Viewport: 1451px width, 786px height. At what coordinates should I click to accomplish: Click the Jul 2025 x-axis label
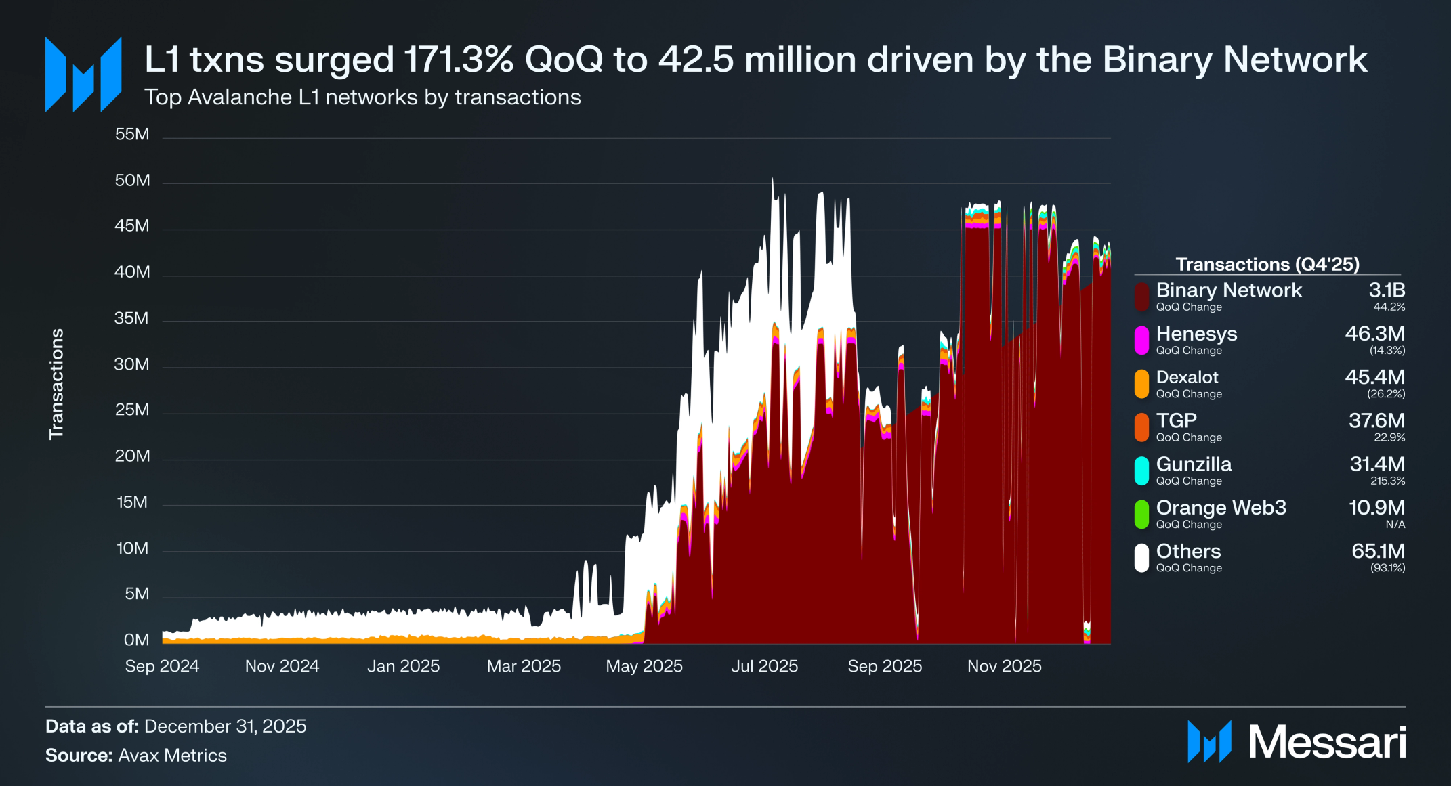pyautogui.click(x=764, y=666)
